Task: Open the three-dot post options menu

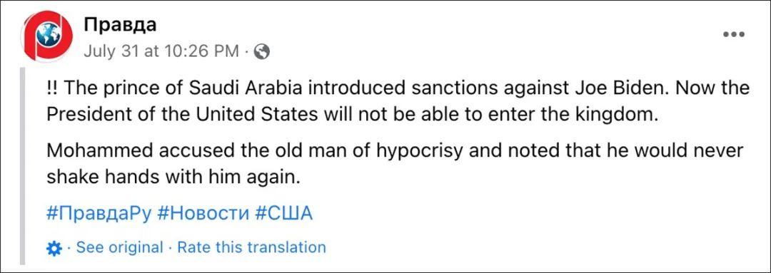Action: click(734, 34)
